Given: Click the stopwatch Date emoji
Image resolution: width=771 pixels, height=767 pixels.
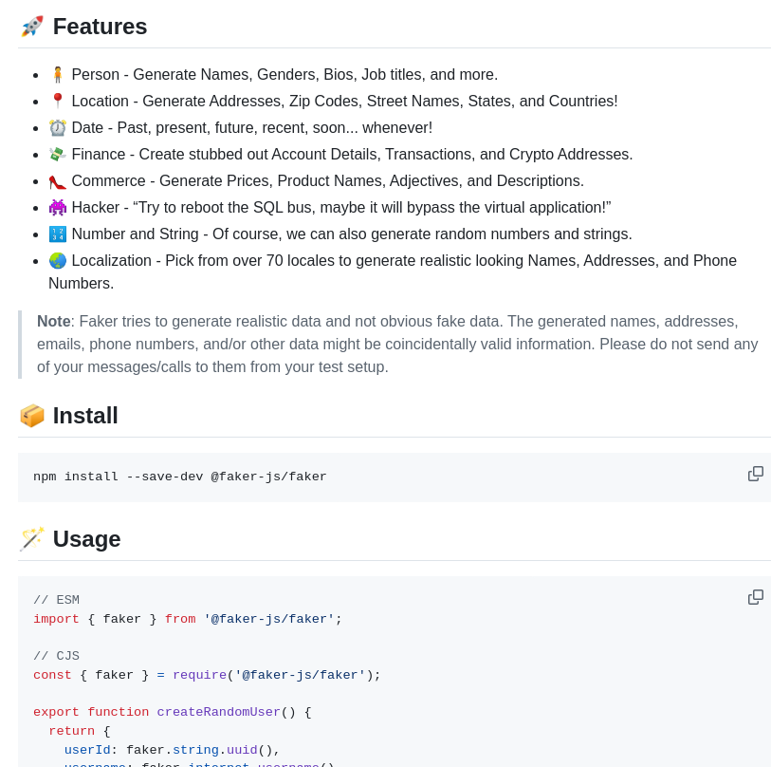Looking at the screenshot, I should [58, 128].
